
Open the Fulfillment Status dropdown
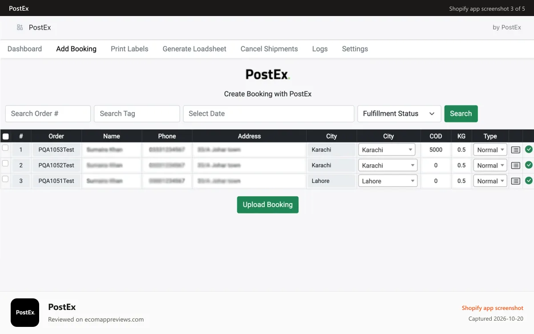399,114
